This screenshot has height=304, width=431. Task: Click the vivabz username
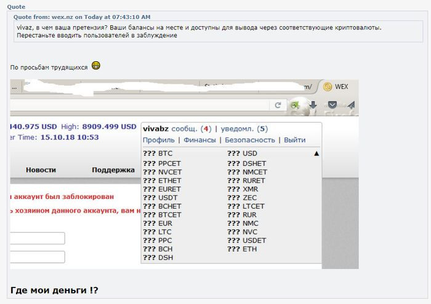click(156, 129)
